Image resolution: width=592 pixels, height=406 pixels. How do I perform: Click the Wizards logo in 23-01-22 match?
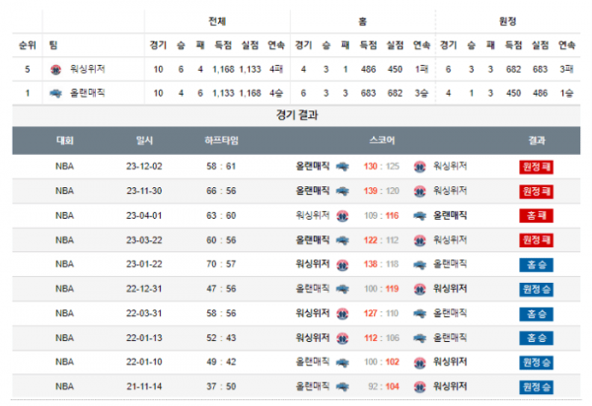342,265
